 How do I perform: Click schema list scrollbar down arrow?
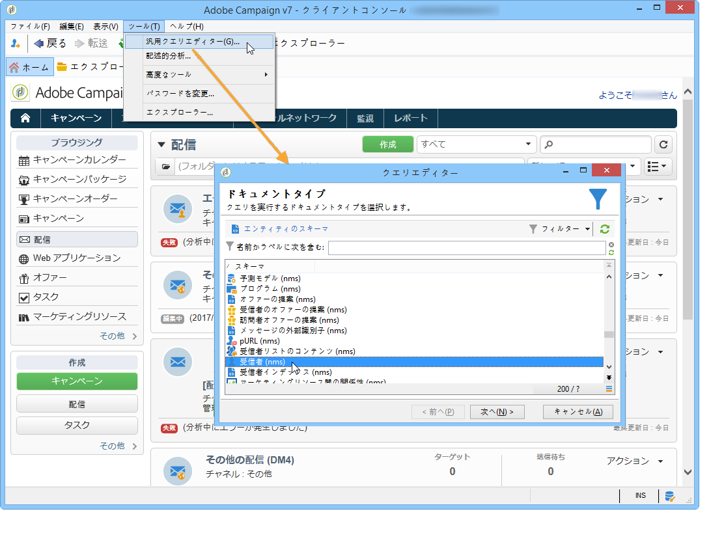[x=609, y=367]
